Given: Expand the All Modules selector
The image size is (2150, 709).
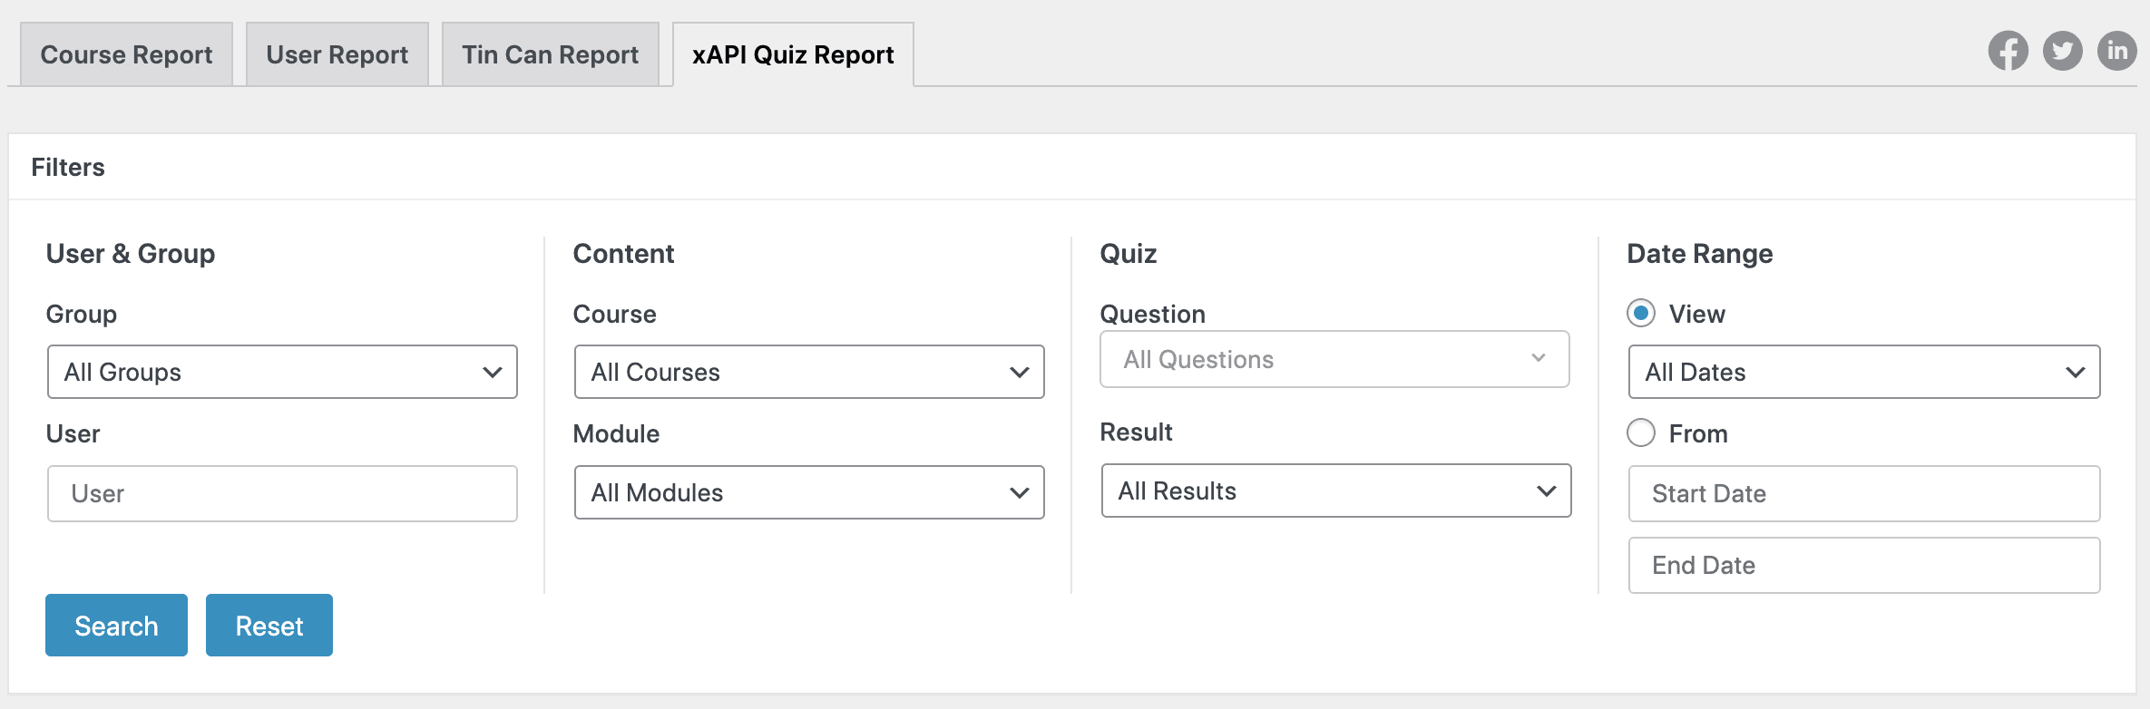Looking at the screenshot, I should pos(808,492).
